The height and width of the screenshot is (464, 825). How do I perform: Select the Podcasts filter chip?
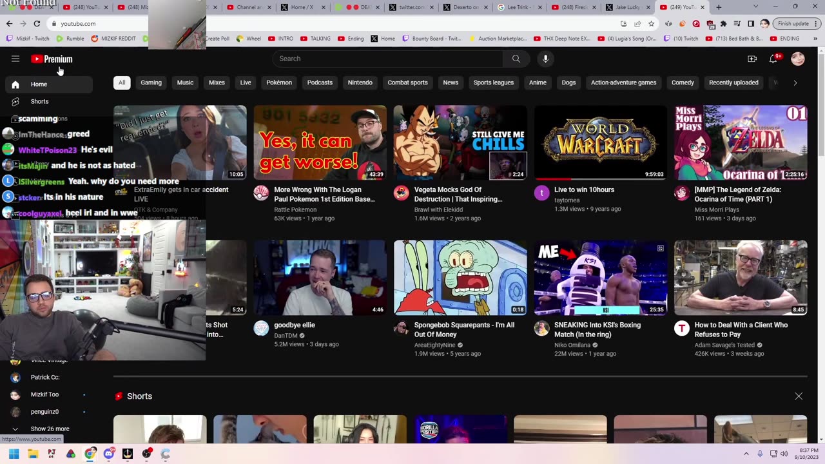pyautogui.click(x=320, y=82)
